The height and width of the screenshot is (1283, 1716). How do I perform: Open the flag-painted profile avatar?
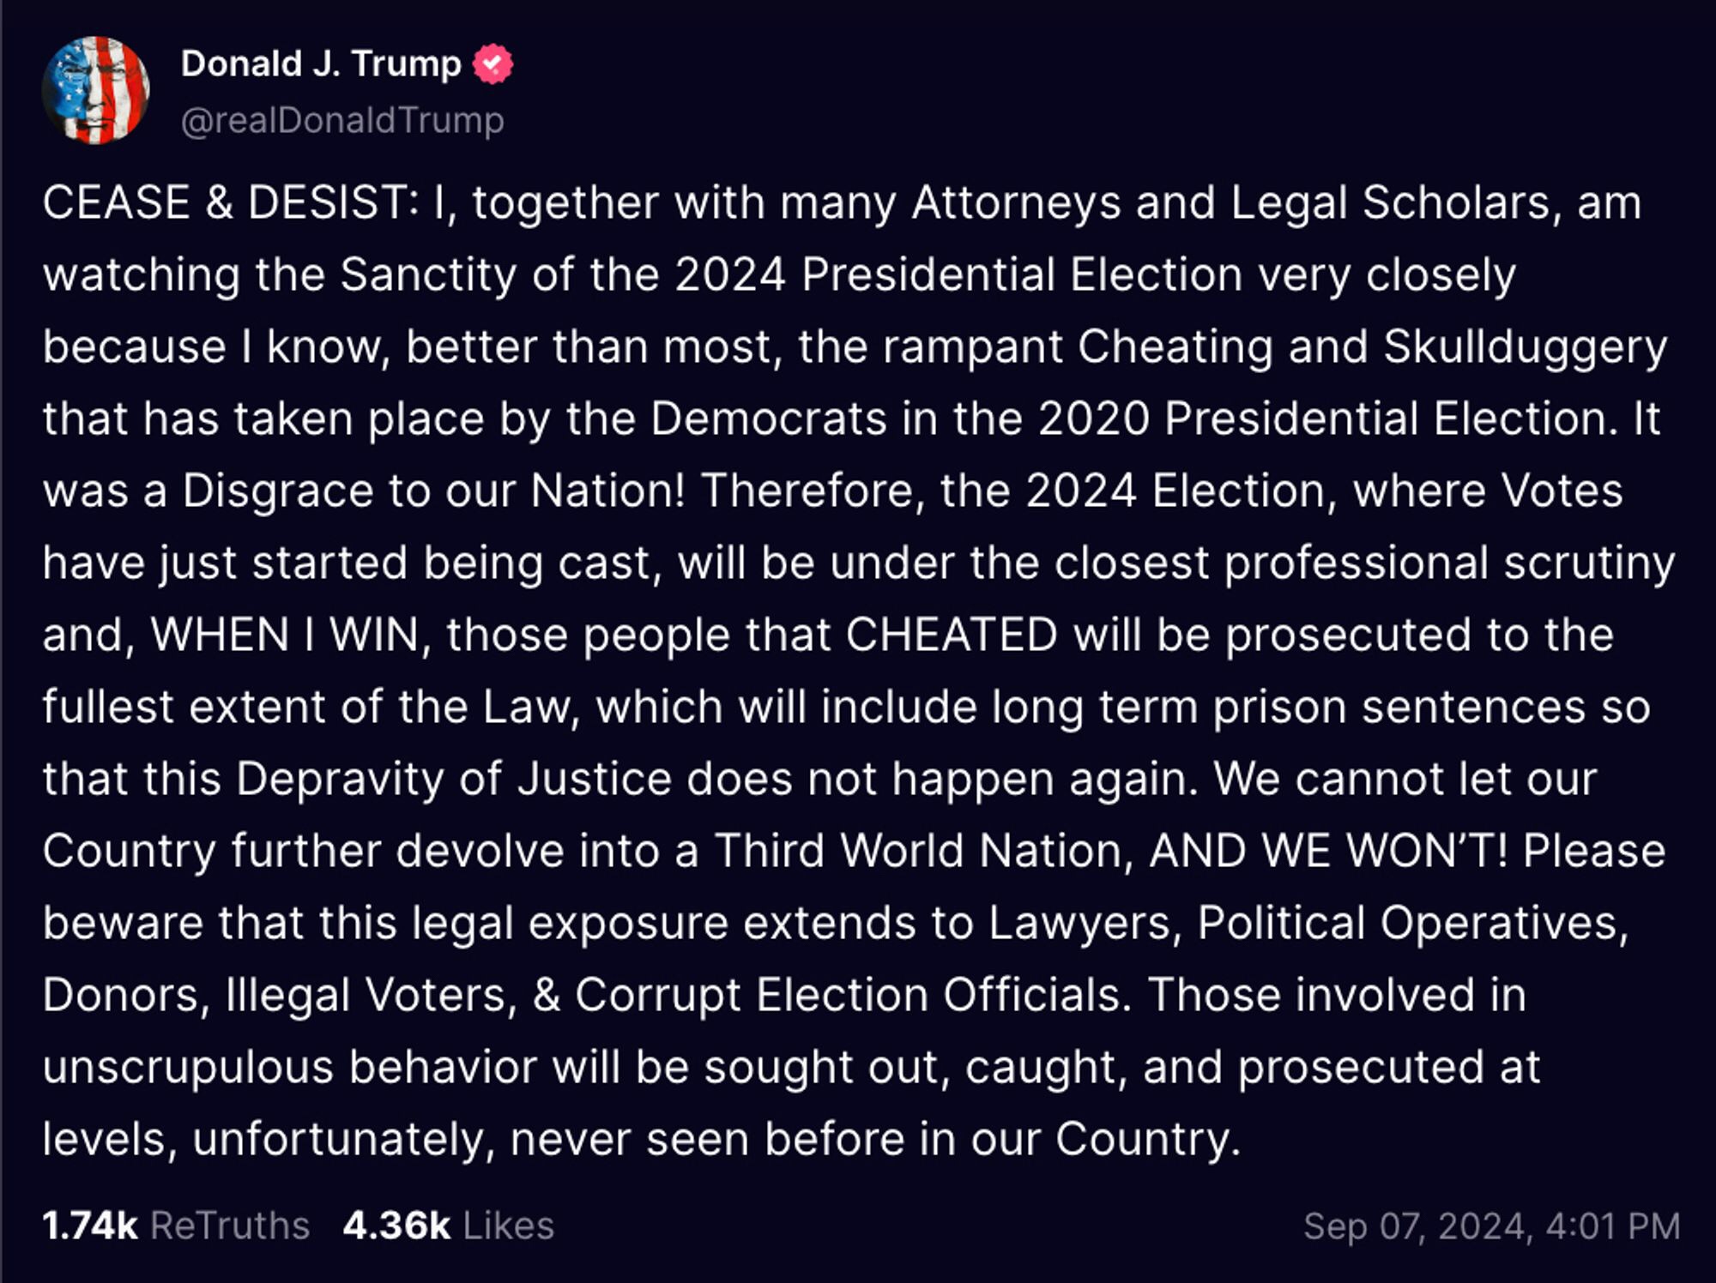click(95, 90)
